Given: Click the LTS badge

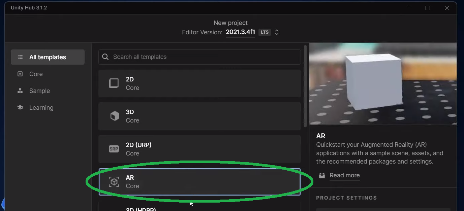Looking at the screenshot, I should [265, 32].
